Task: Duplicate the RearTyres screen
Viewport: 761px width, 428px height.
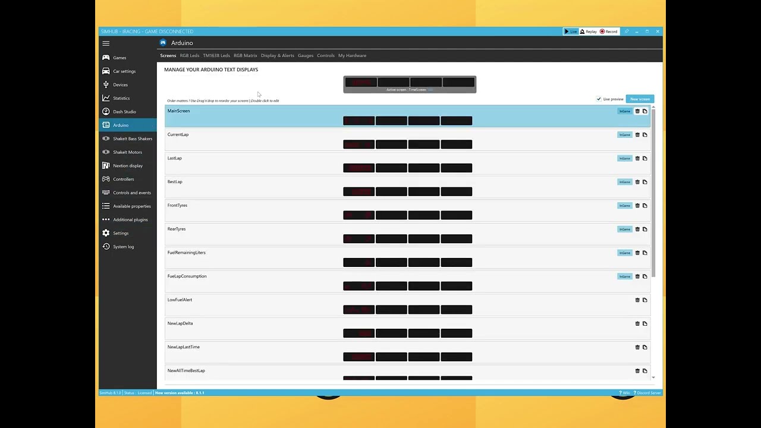Action: point(644,229)
